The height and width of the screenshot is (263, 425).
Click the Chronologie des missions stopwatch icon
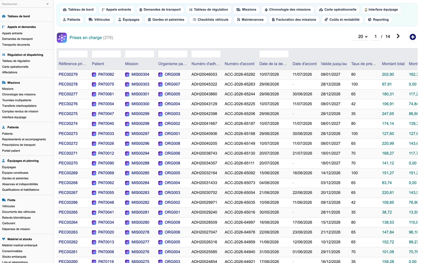pyautogui.click(x=266, y=10)
